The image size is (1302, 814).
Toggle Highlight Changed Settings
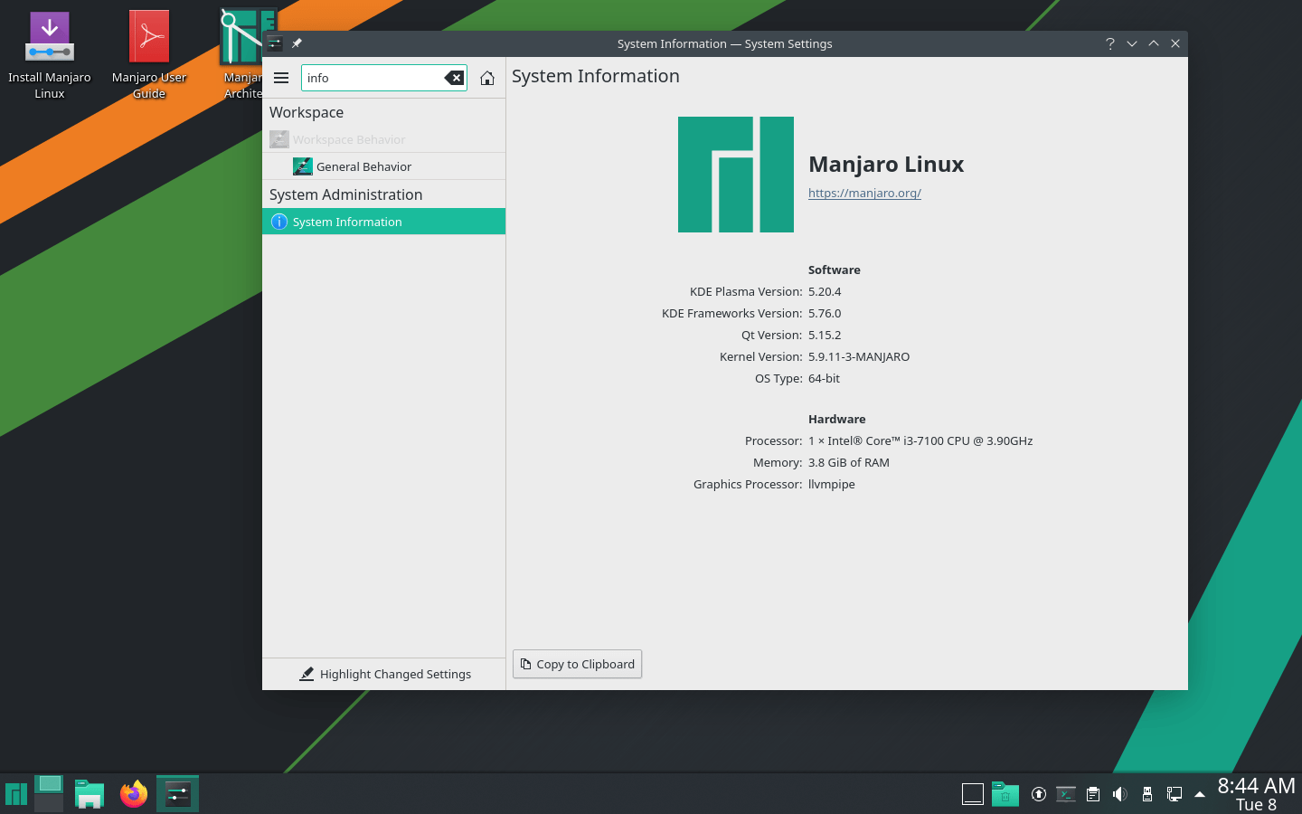(383, 674)
